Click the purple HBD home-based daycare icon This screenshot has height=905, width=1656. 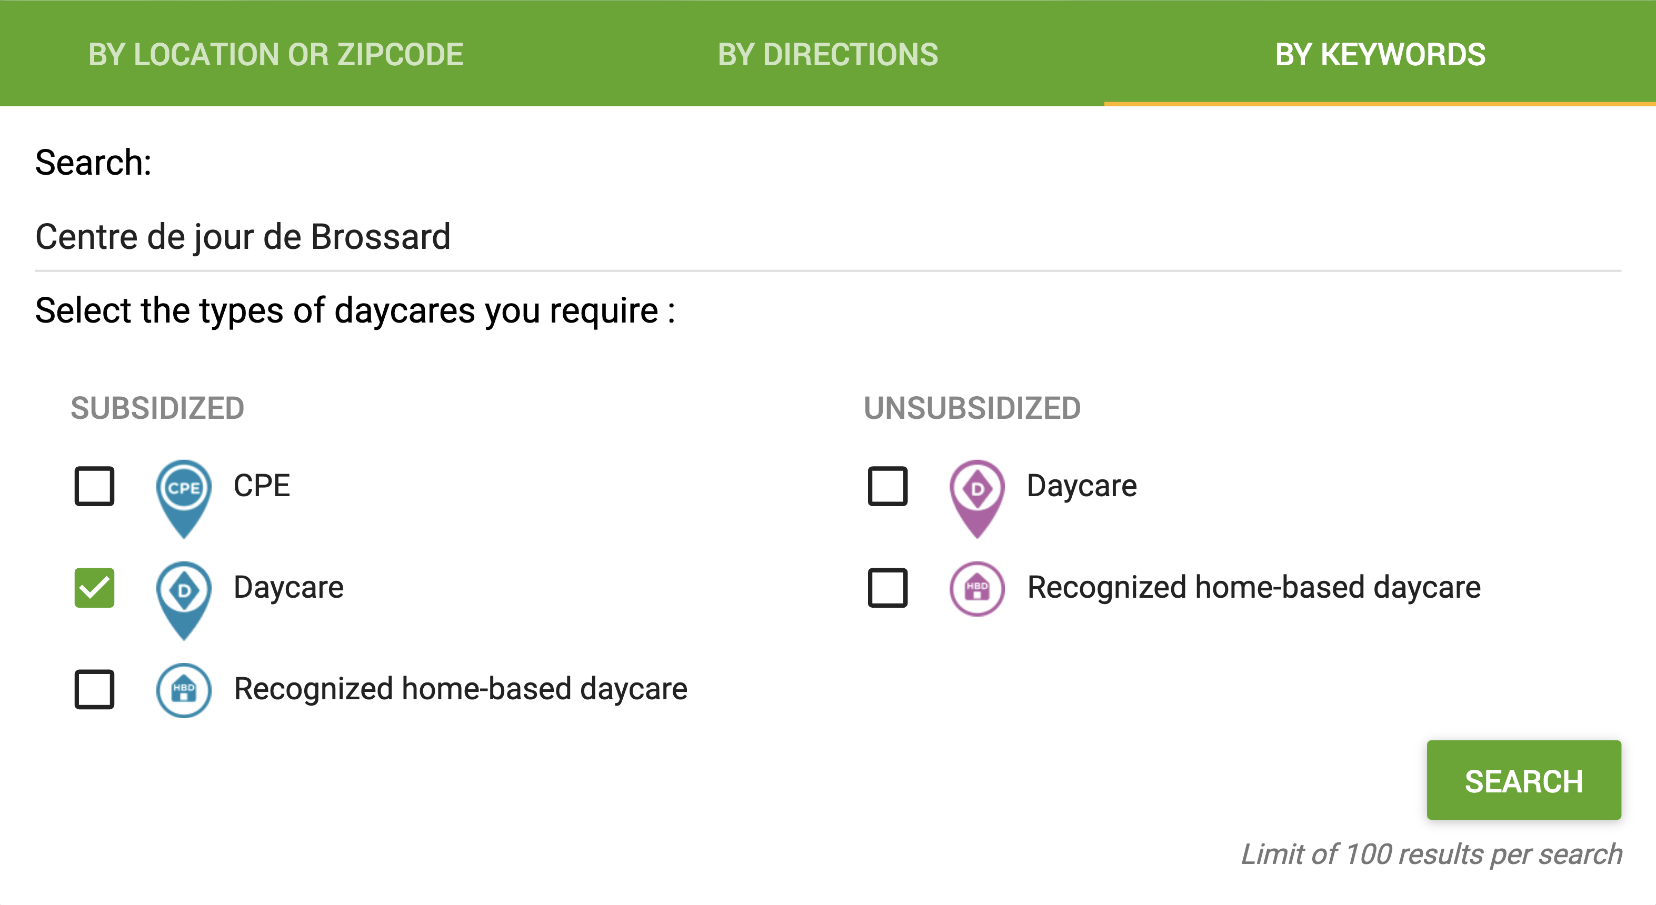click(977, 589)
